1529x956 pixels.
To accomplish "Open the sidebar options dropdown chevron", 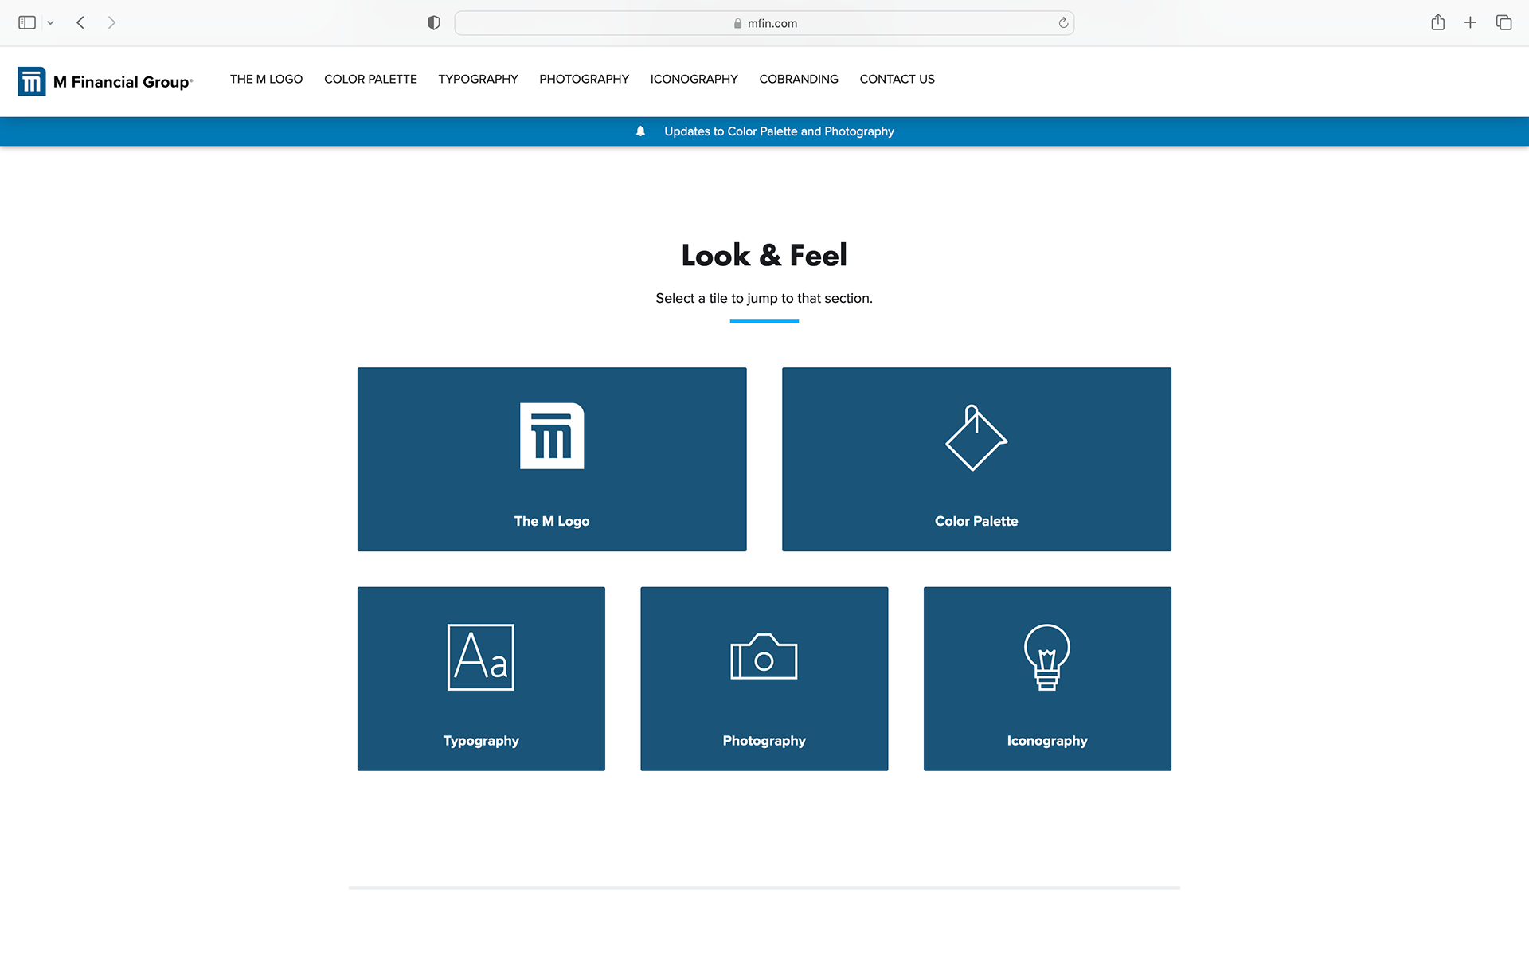I will tap(50, 23).
